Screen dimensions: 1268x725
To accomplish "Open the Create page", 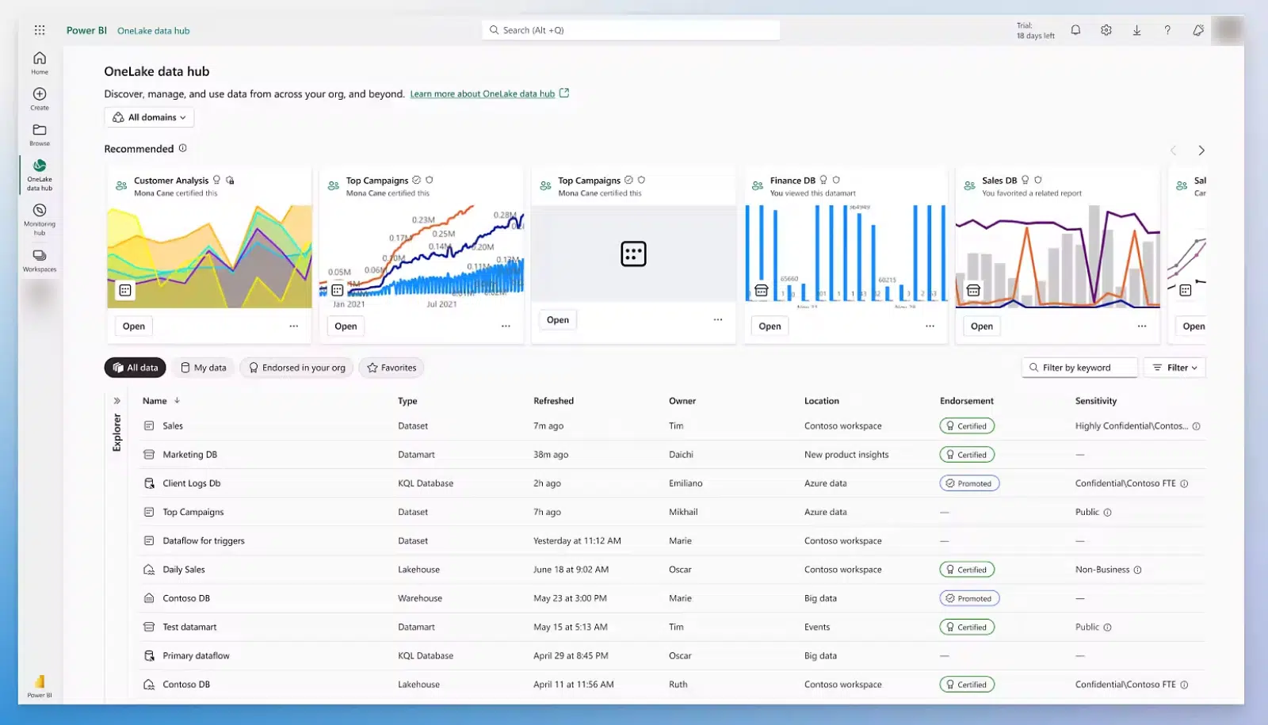I will coord(40,99).
